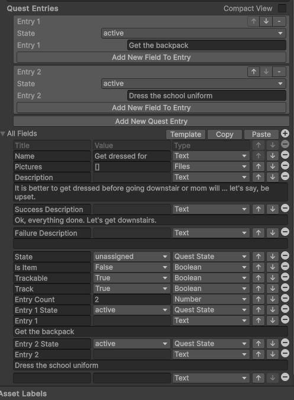Delete the Track field row

[x=285, y=288]
